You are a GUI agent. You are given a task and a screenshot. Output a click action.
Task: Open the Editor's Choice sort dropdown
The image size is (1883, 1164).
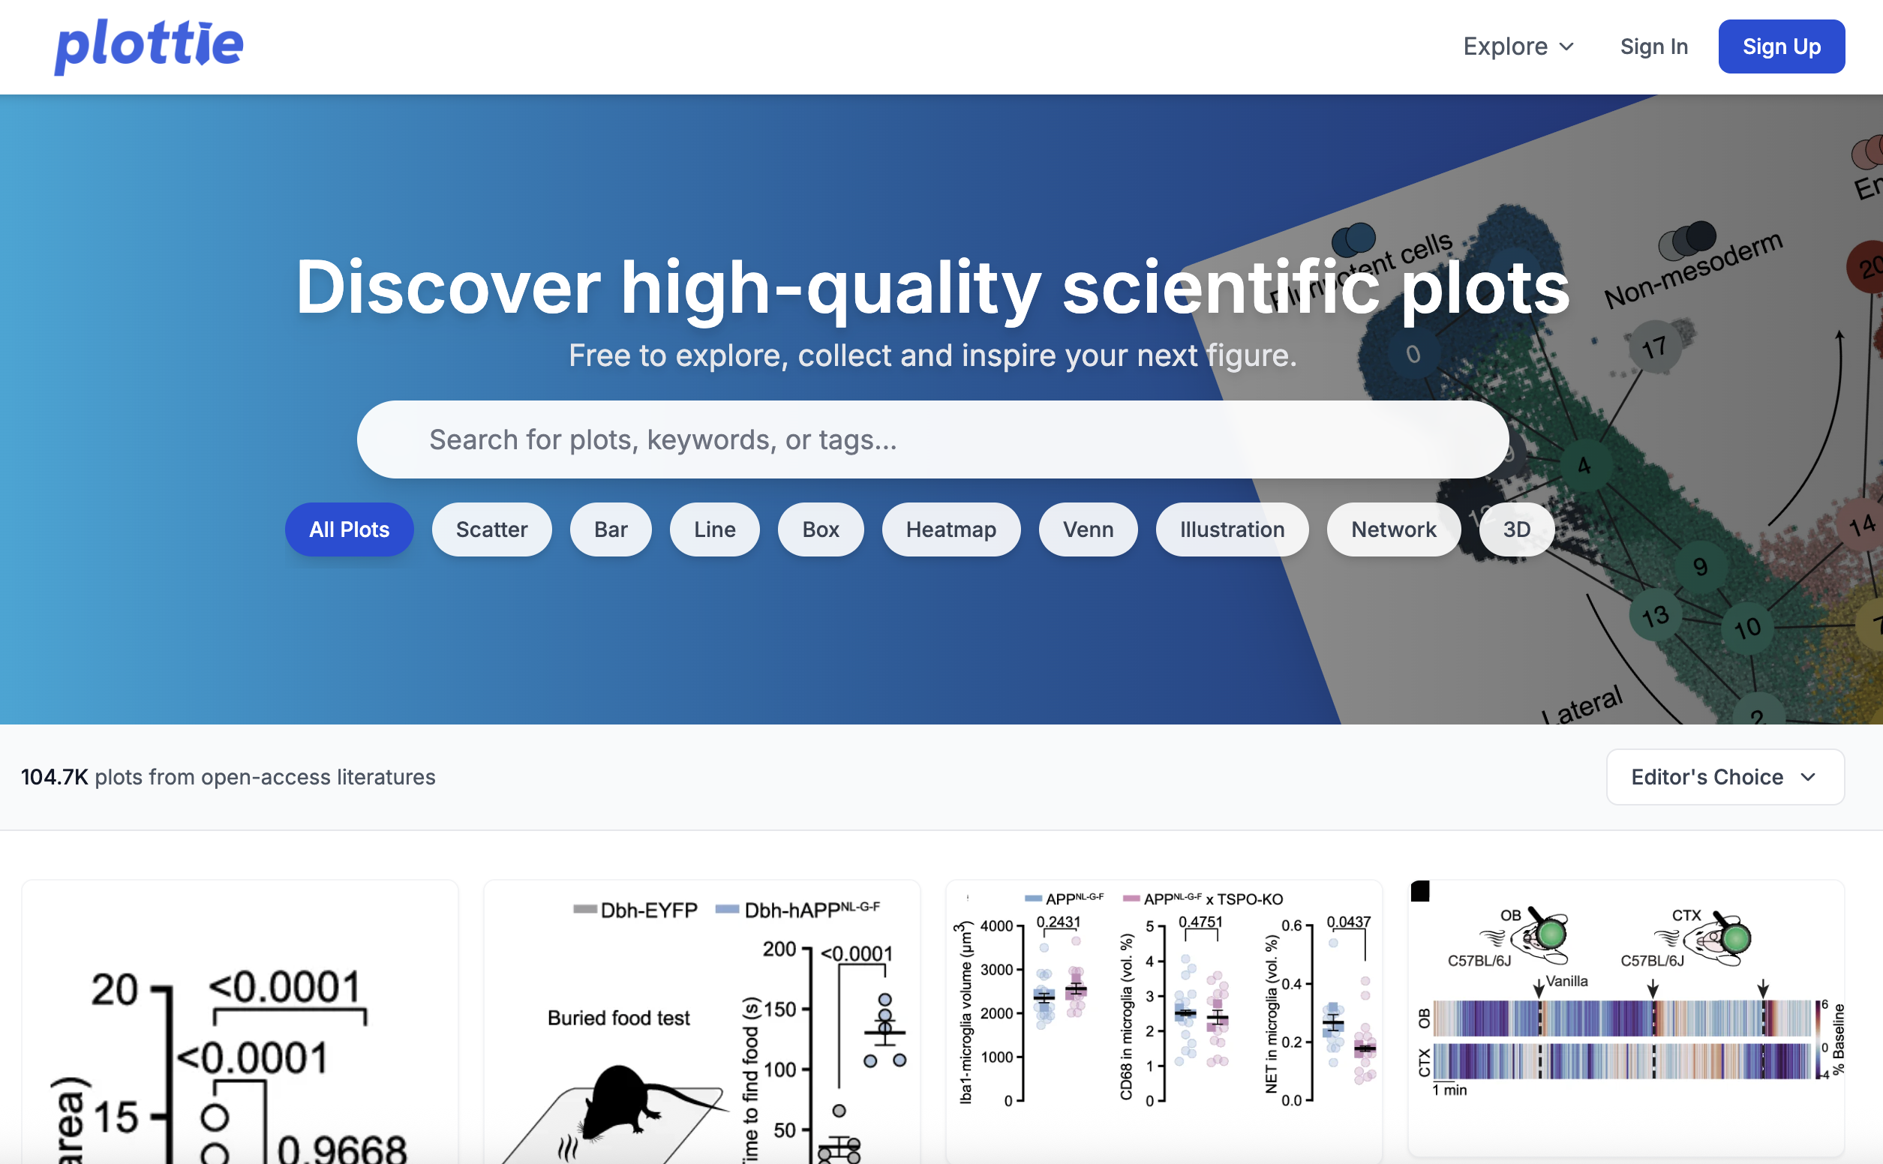(x=1725, y=777)
